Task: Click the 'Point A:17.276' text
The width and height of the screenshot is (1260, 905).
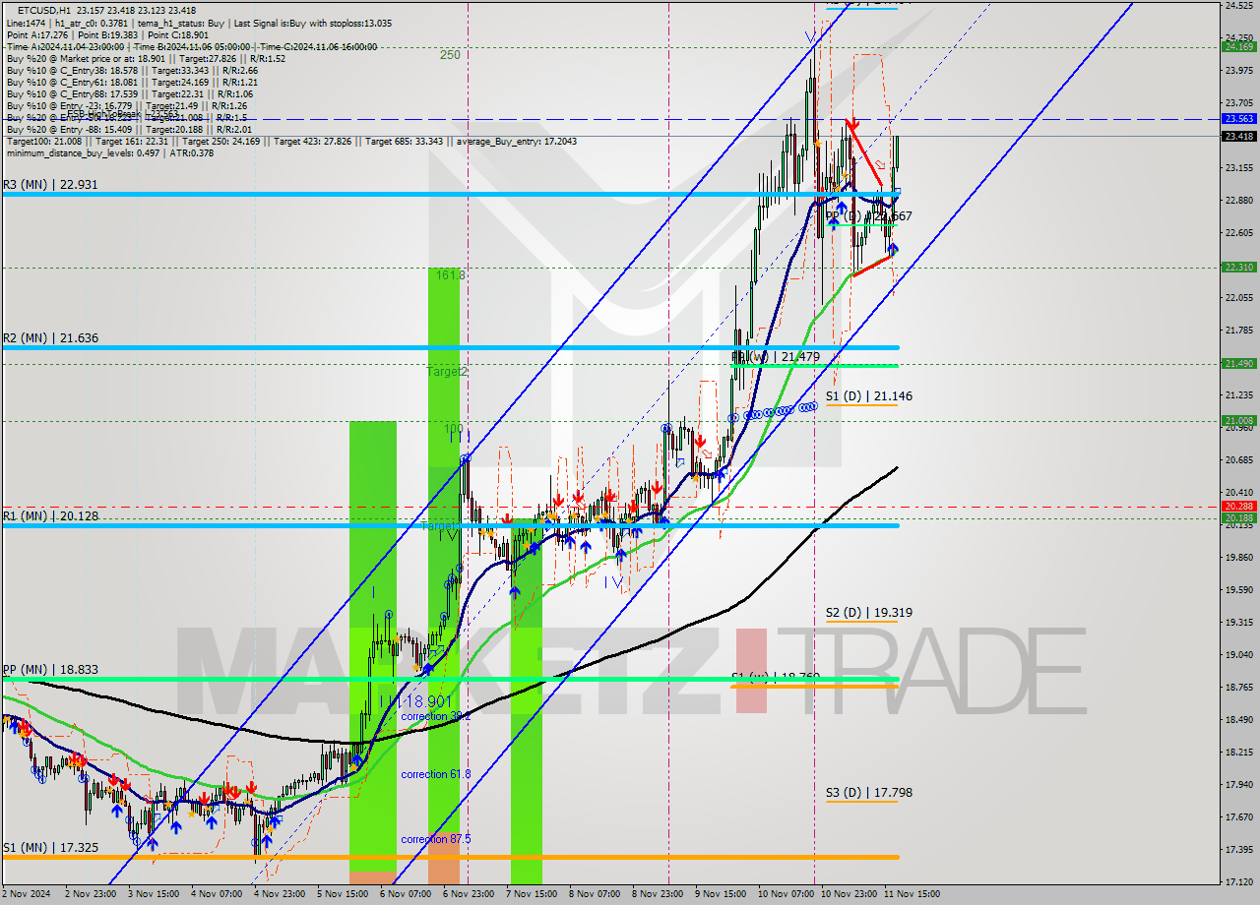Action: [38, 33]
